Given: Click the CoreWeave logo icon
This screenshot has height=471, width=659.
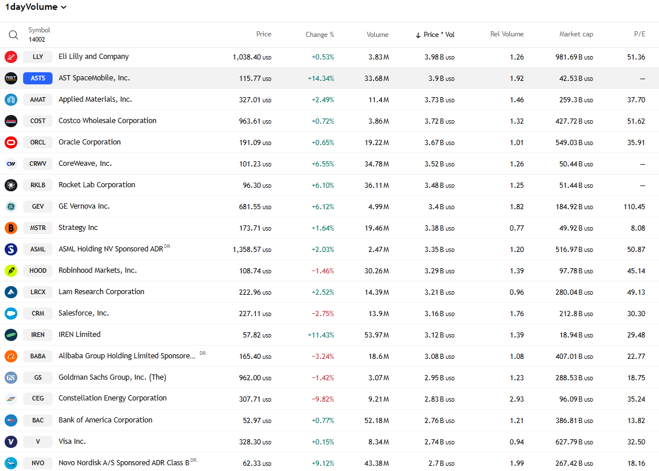Looking at the screenshot, I should click(11, 164).
